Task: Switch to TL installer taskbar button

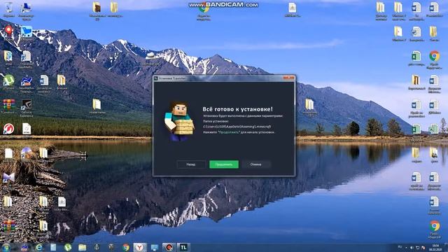Action: (183, 247)
